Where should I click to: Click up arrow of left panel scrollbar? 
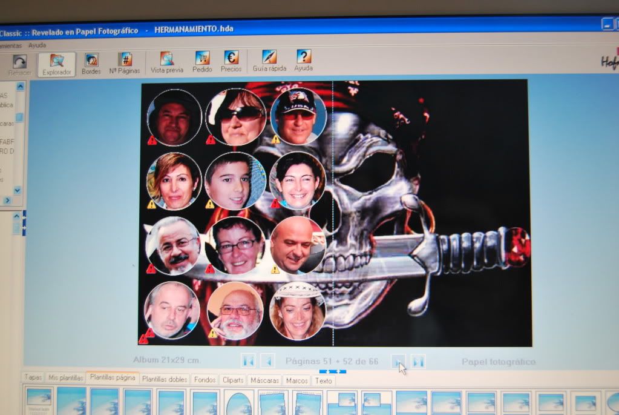pyautogui.click(x=20, y=86)
